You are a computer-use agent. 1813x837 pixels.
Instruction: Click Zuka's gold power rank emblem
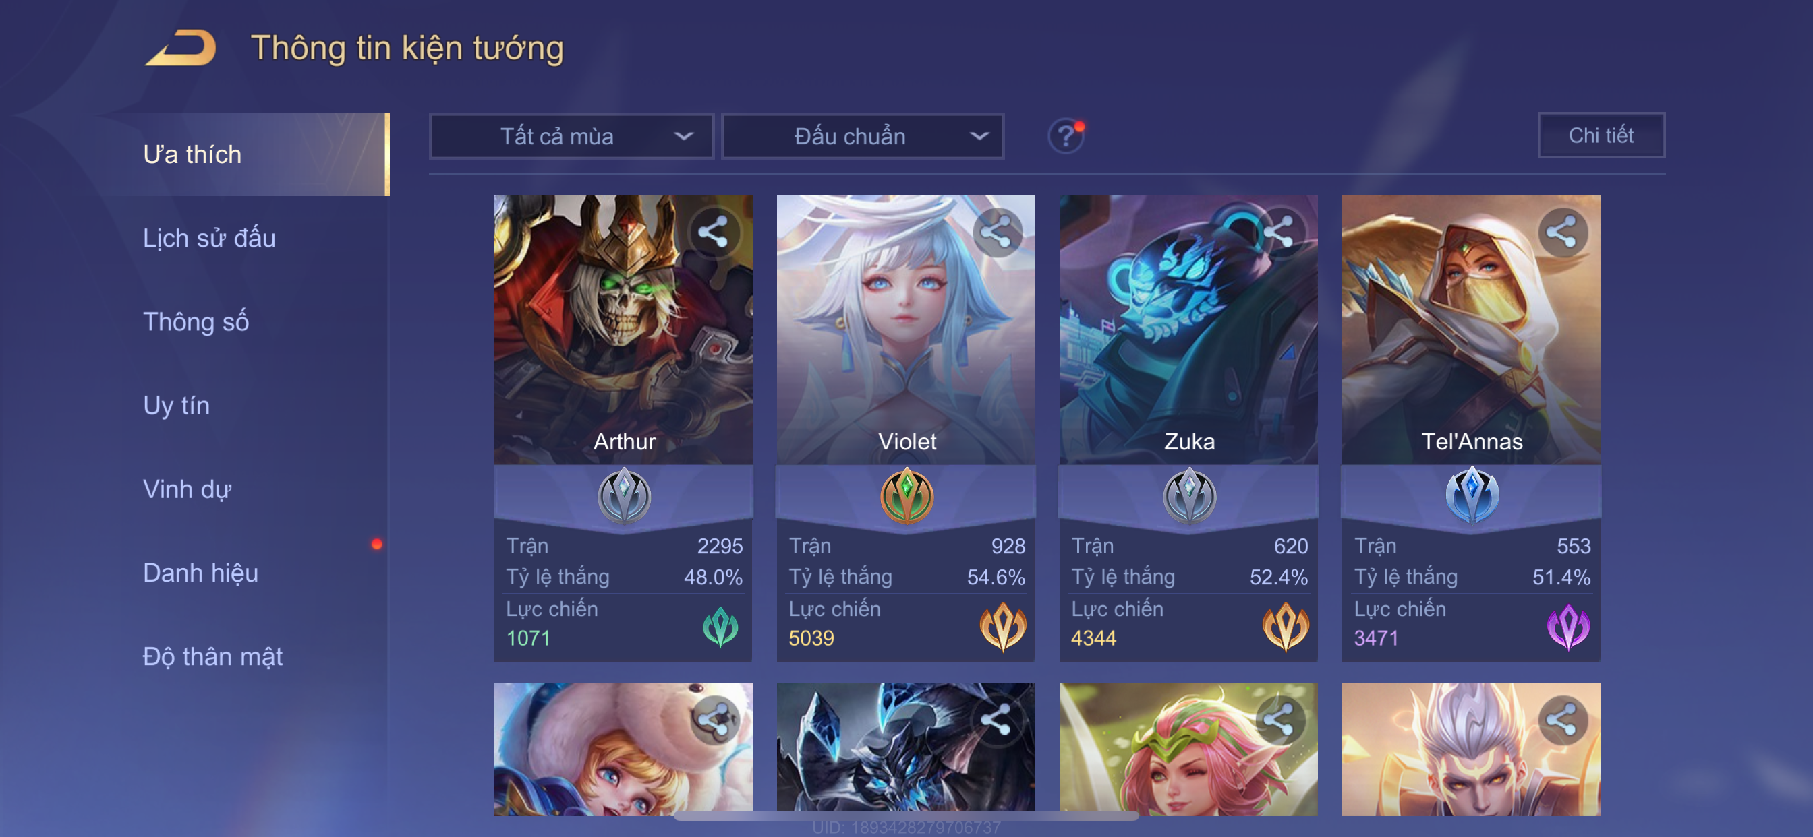1285,627
